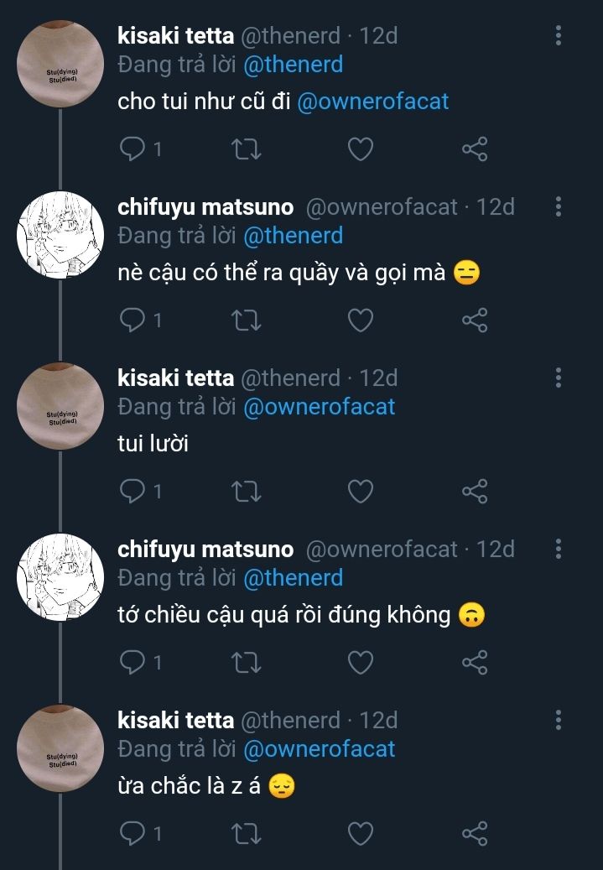Image resolution: width=603 pixels, height=870 pixels.
Task: Open @thenerd link in "nè cậu có thể" tweet
Action: pos(293,236)
